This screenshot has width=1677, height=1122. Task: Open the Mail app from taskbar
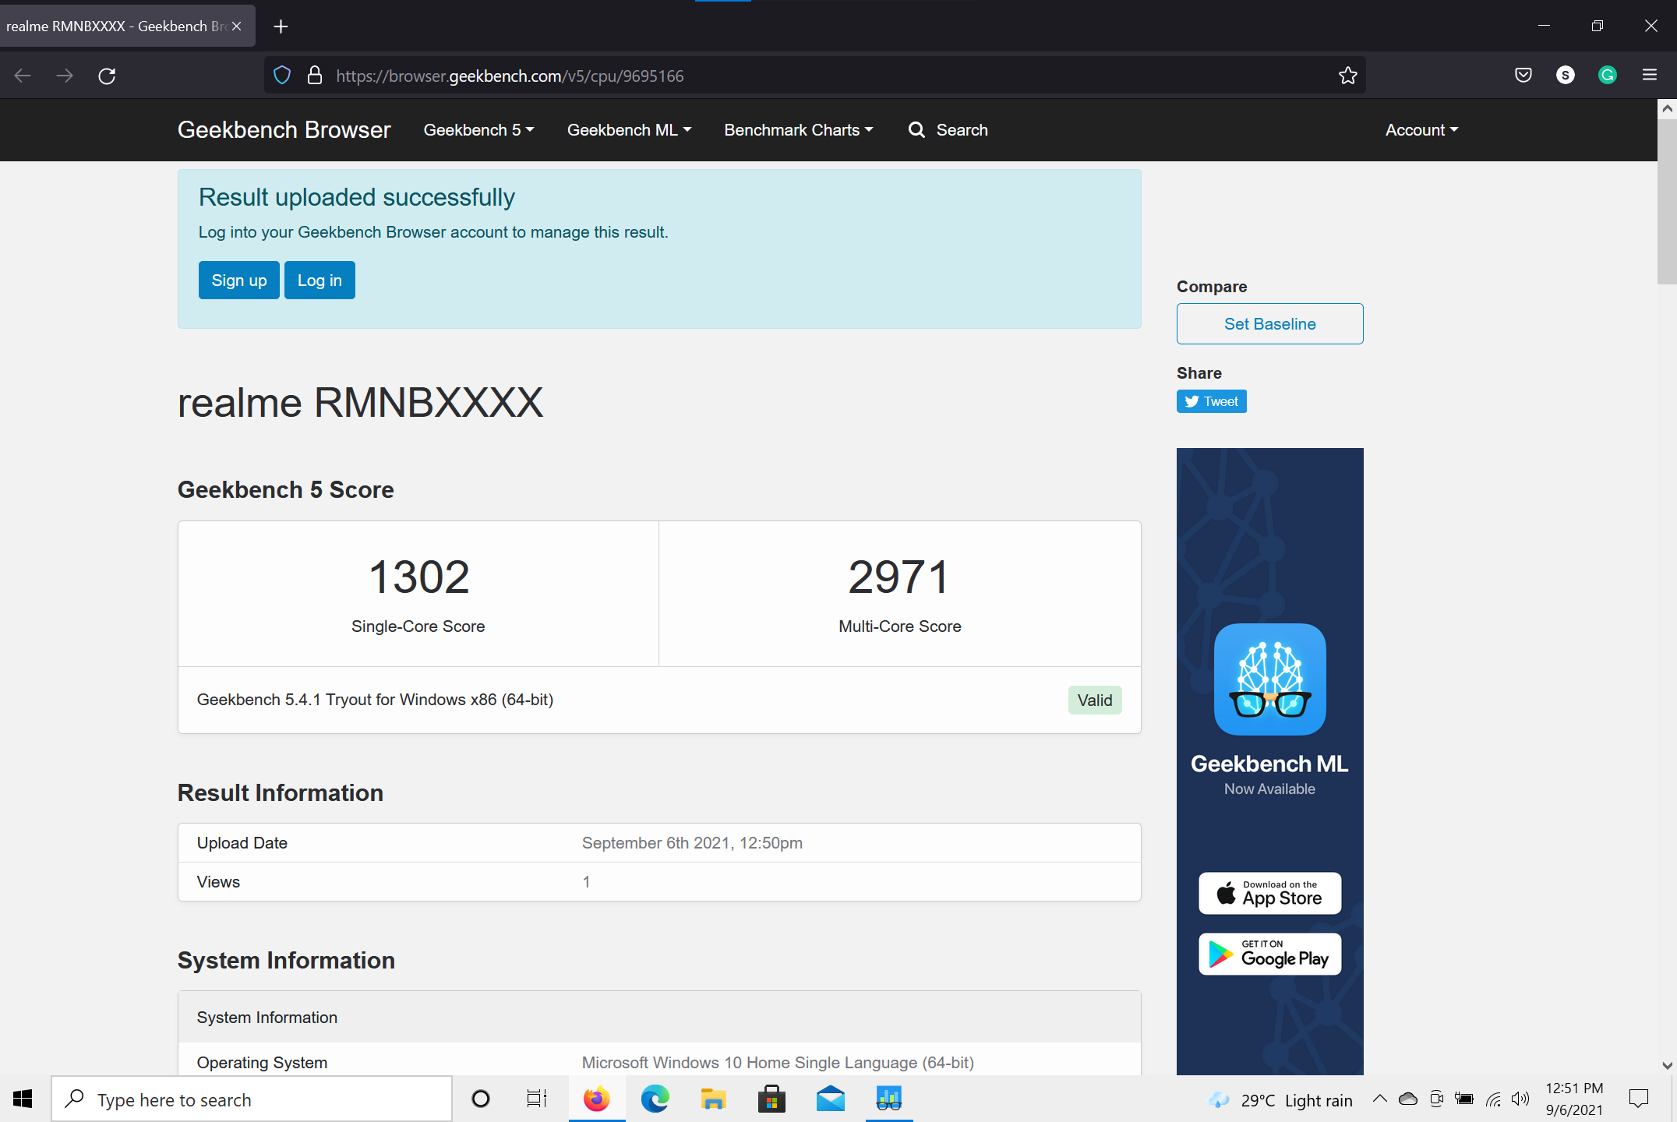(x=831, y=1099)
